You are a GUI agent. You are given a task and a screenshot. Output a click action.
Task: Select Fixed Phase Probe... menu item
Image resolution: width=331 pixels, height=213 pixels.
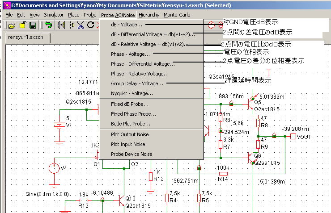(152, 114)
